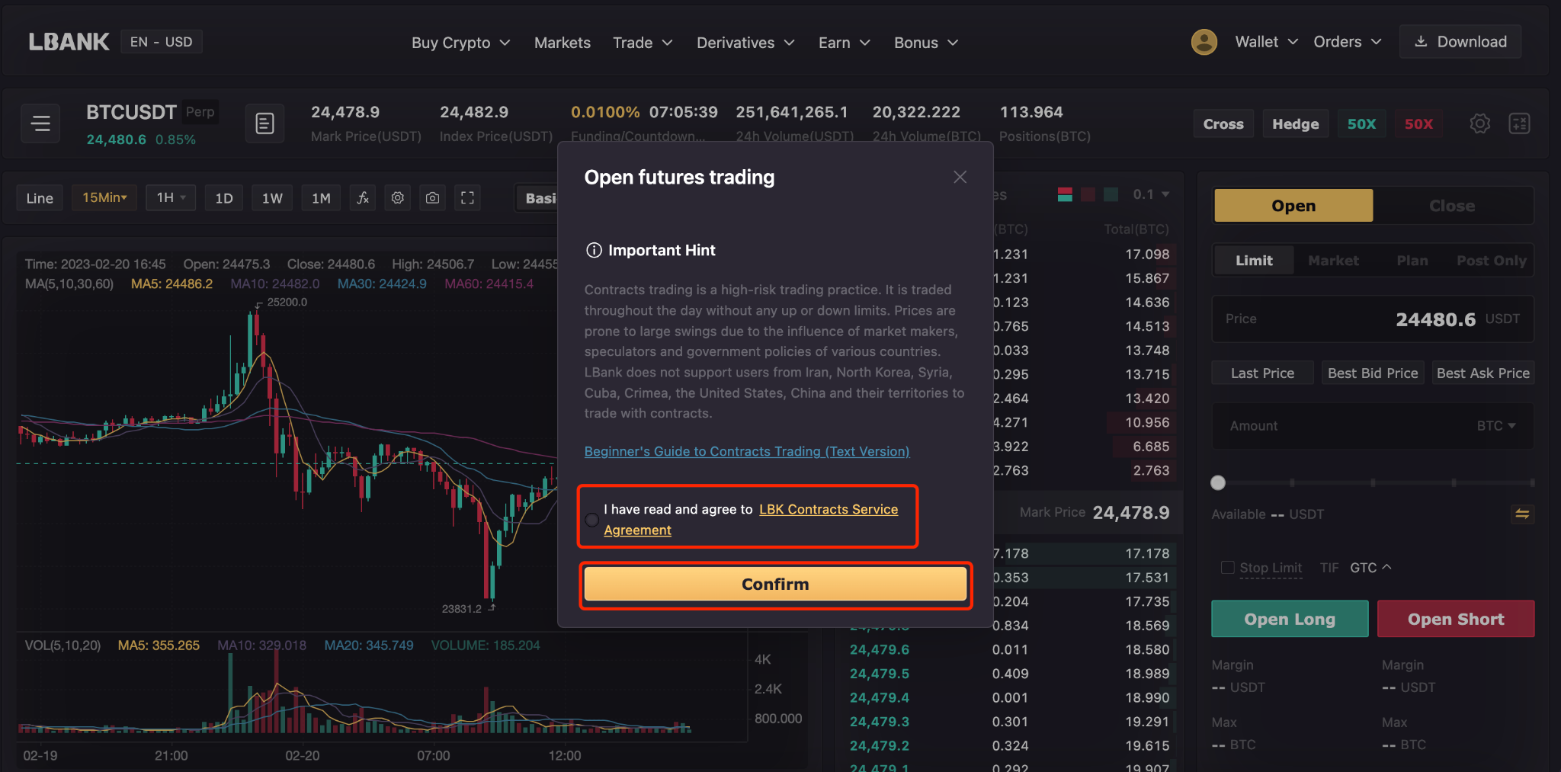Go to the Markets page
The width and height of the screenshot is (1561, 772).
tap(562, 43)
